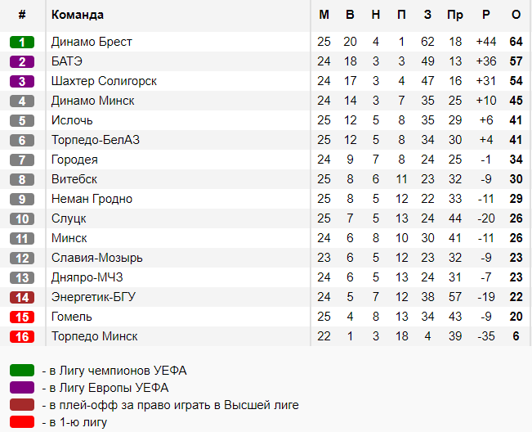Viewport: 532px width, 432px height.
Task: Click the red position badge number 15
Action: (22, 317)
